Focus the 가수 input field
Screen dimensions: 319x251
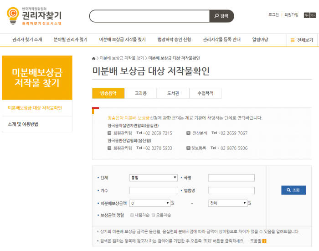(154, 191)
